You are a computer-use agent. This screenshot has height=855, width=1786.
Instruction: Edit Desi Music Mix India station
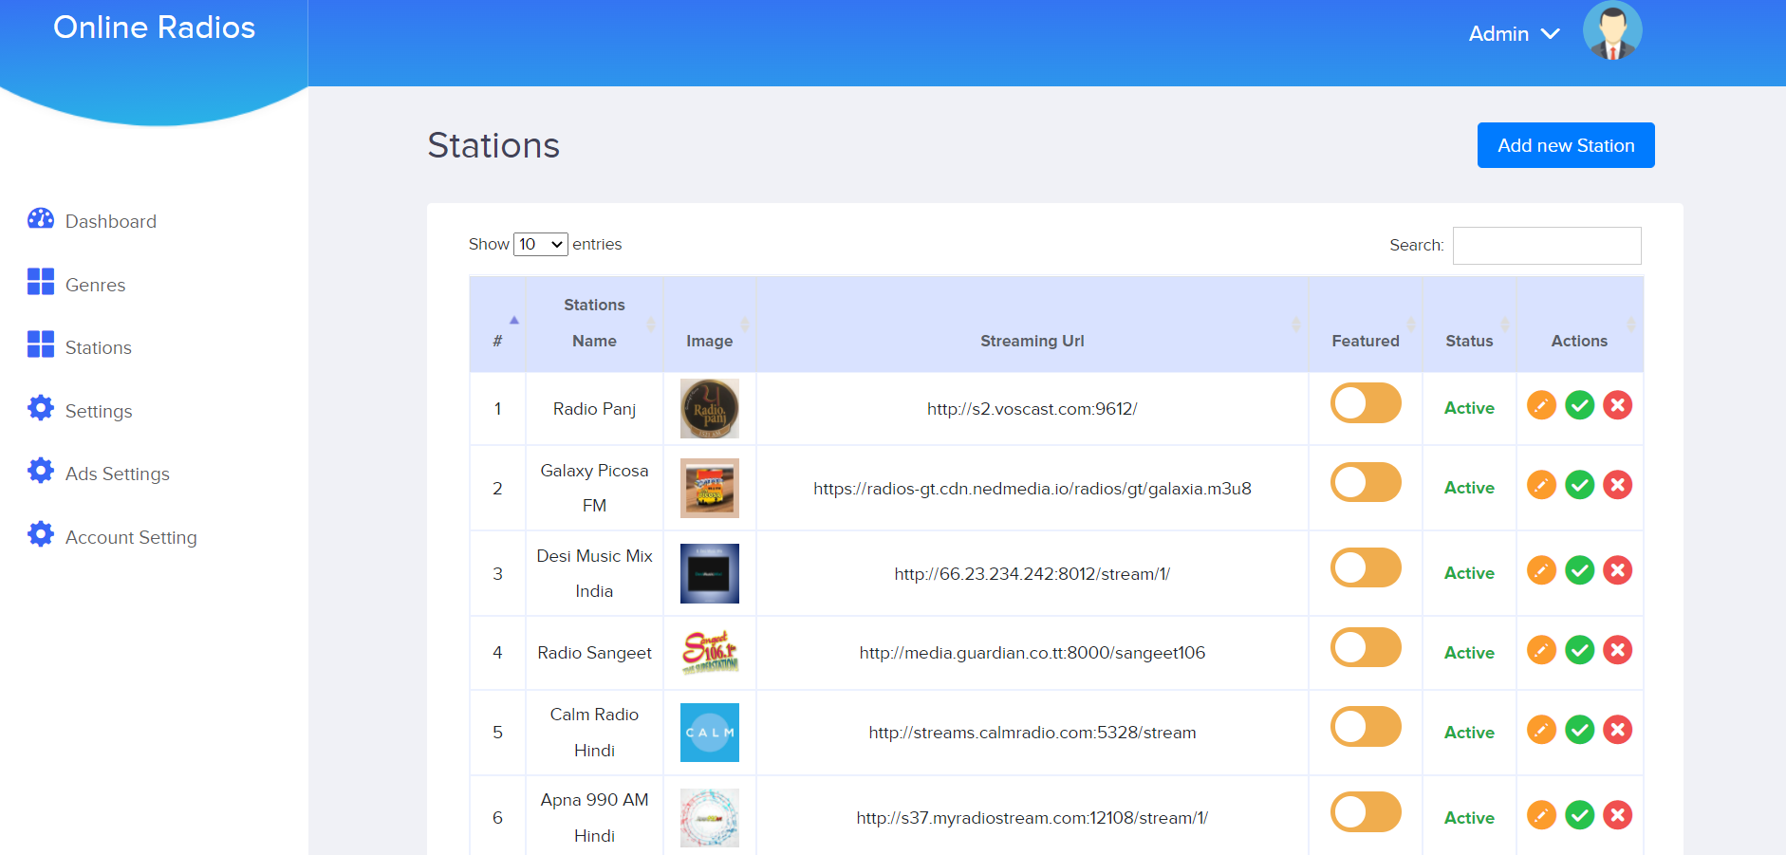point(1541,570)
